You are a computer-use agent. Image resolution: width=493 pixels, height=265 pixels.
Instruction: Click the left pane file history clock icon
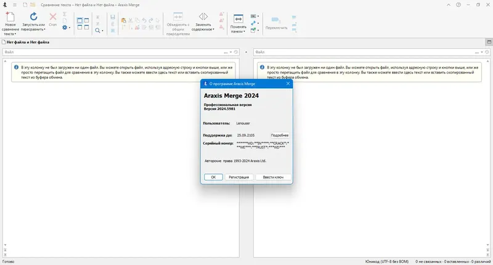point(236,52)
